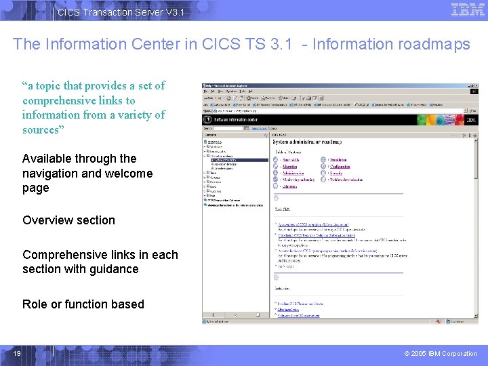The image size is (488, 366).
Task: Click the icon beside Configuration
Action: coord(323,167)
